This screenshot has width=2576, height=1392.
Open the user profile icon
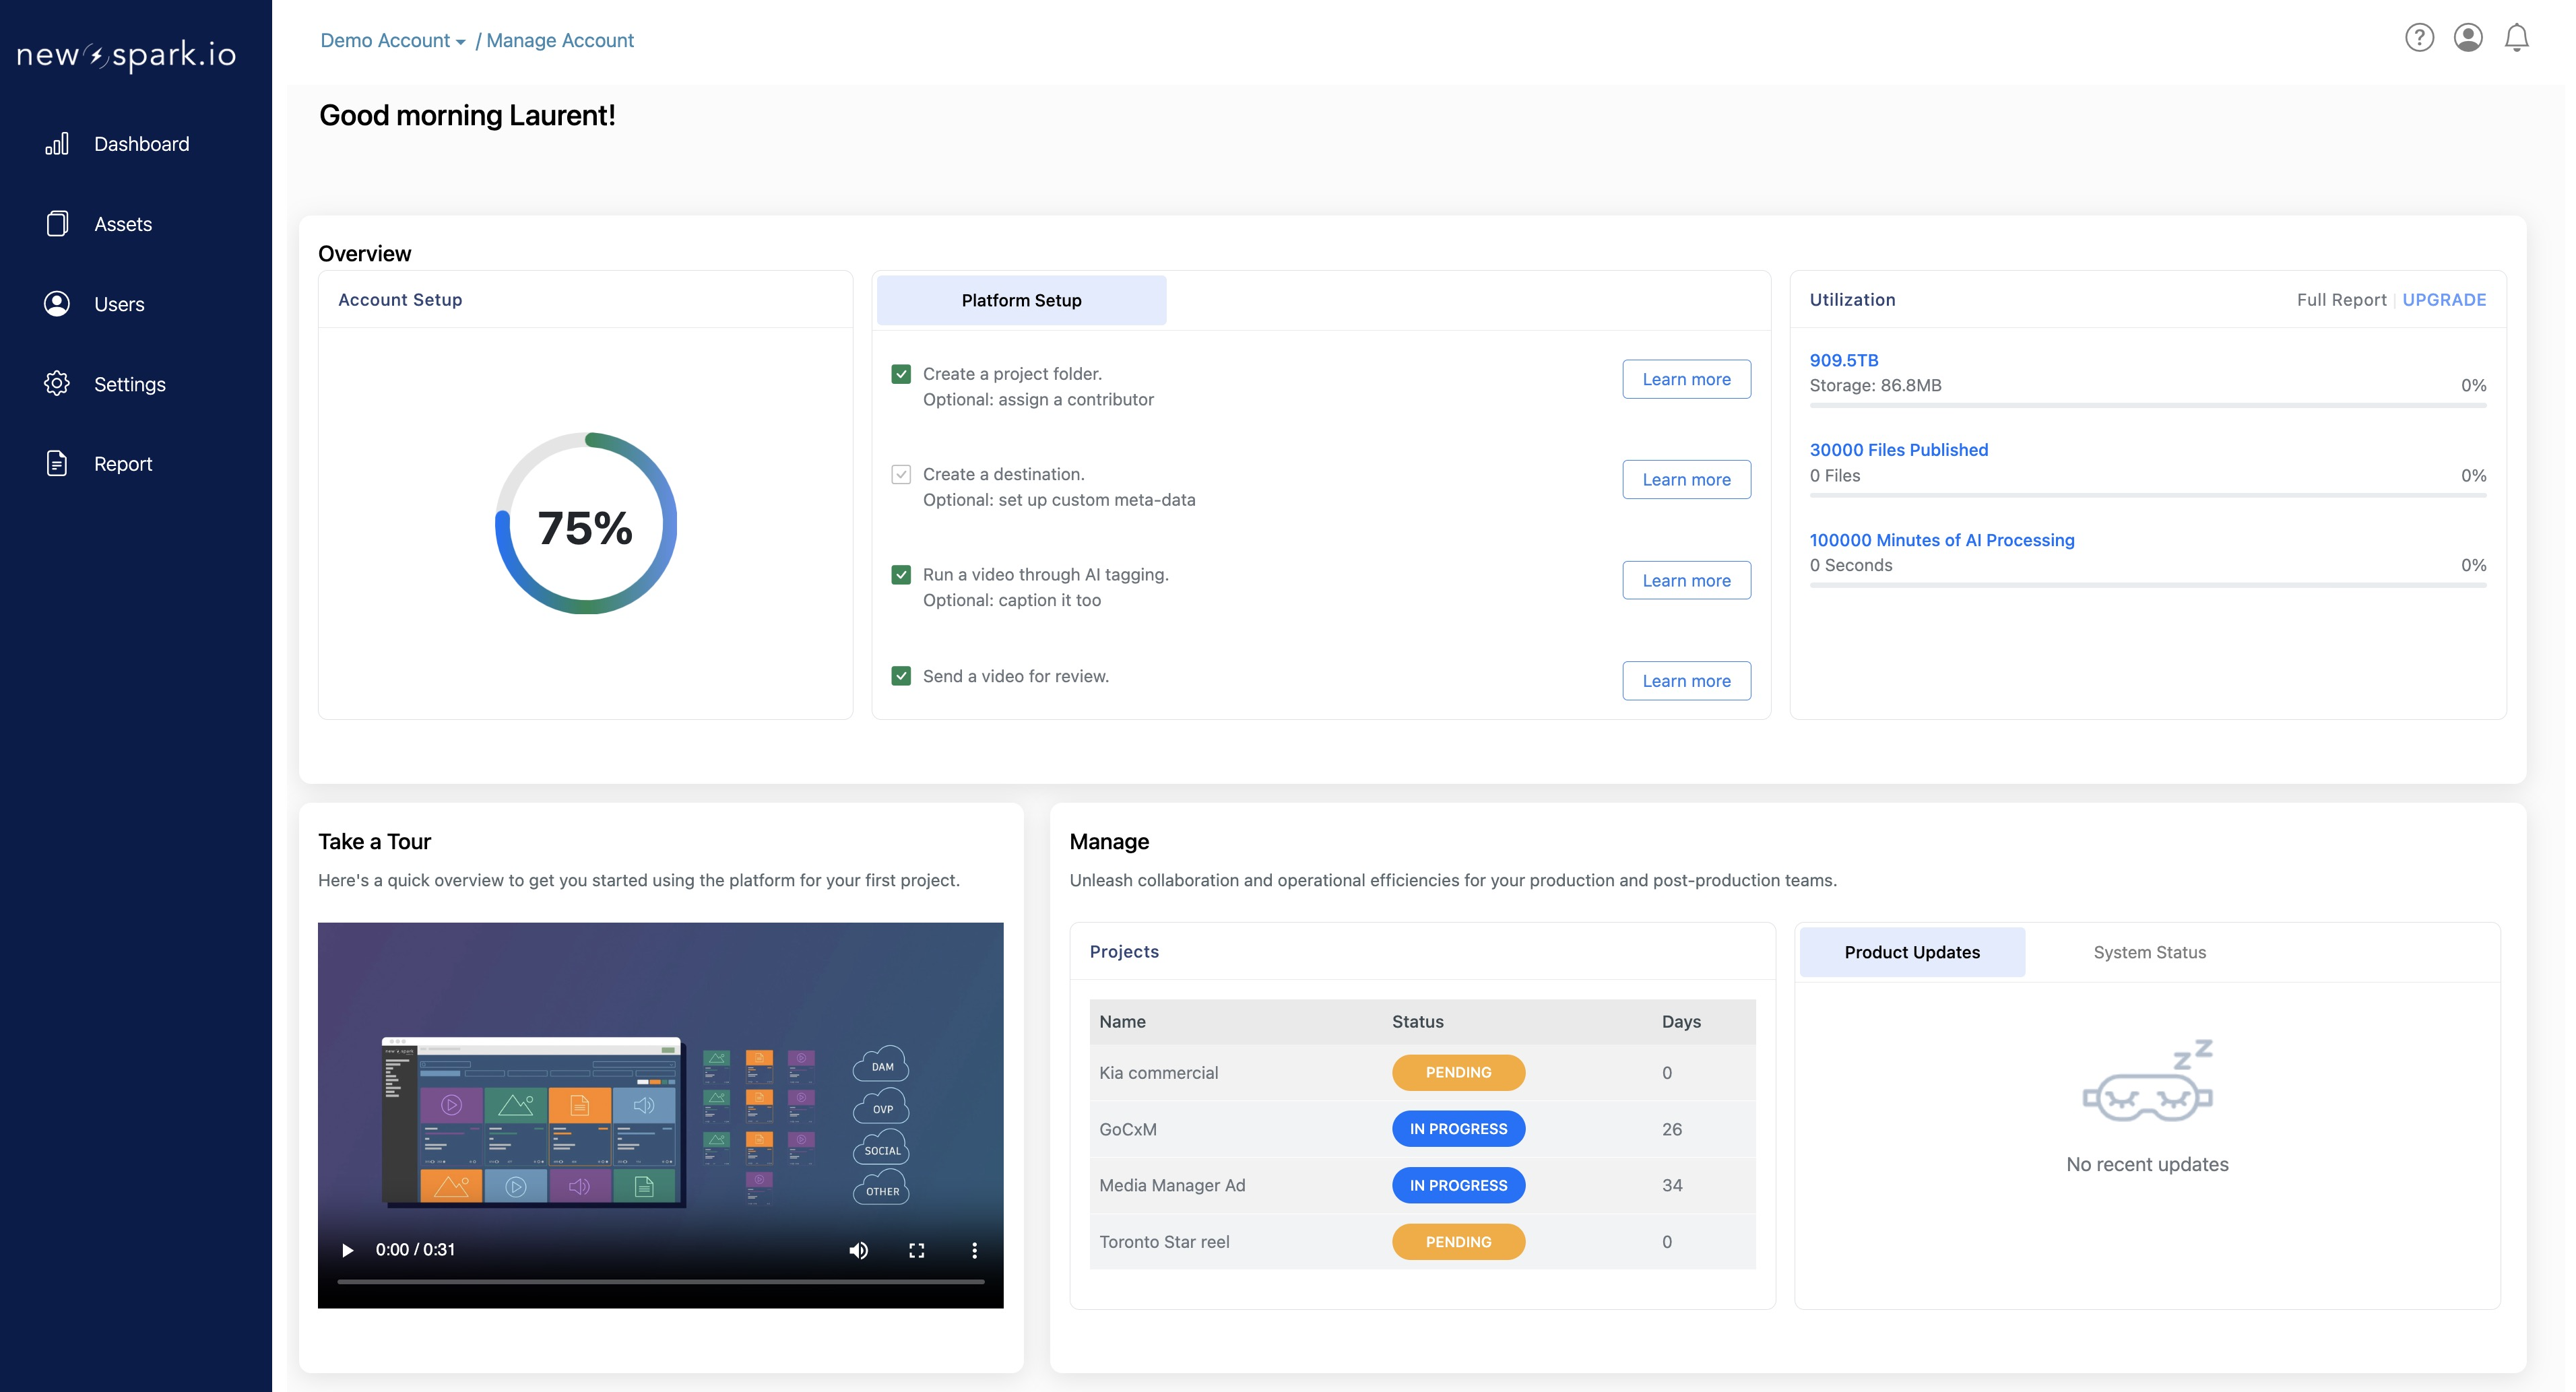point(2468,37)
